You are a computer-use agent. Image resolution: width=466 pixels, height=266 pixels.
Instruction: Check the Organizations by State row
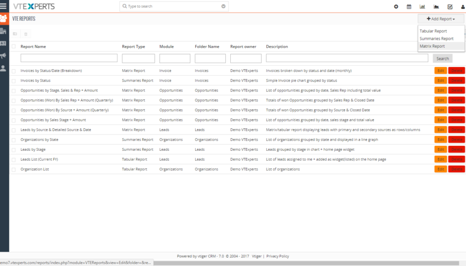point(14,140)
